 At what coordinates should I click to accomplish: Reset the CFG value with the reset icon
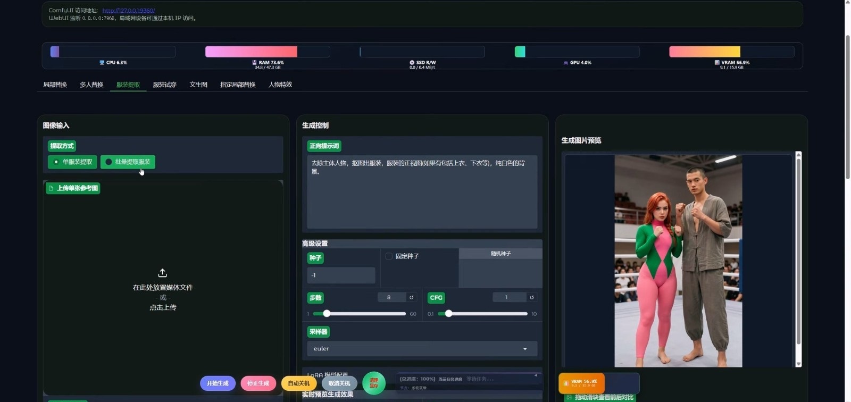coord(531,297)
